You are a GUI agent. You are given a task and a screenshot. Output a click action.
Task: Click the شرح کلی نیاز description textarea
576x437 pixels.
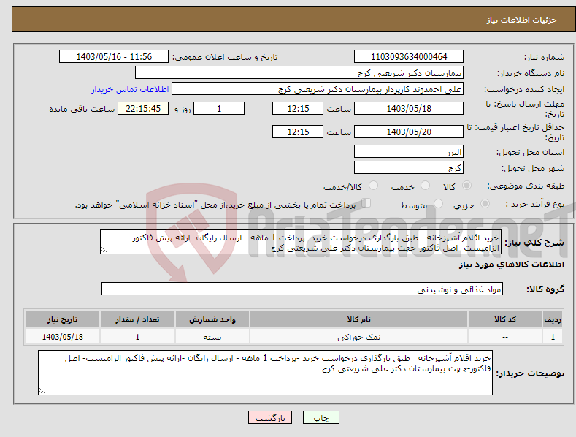coord(301,242)
